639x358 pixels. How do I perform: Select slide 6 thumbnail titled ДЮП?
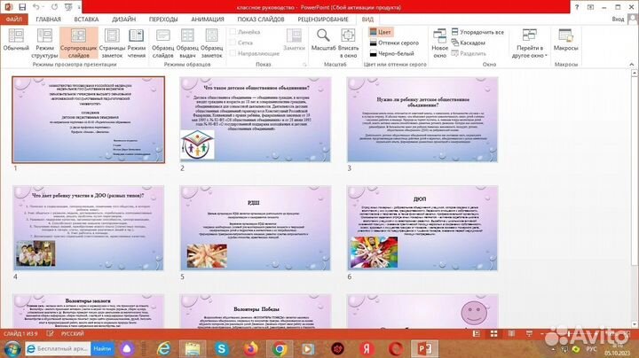pyautogui.click(x=422, y=229)
